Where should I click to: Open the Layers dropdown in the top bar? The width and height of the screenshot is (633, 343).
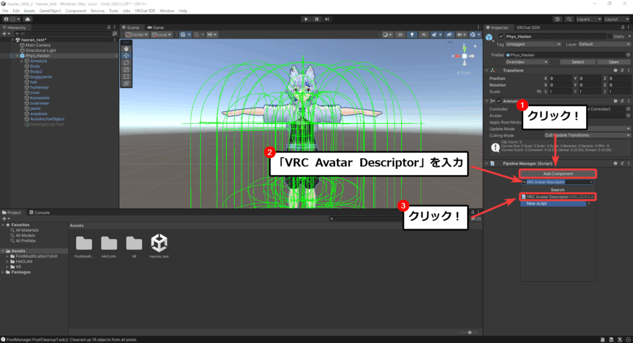point(588,19)
